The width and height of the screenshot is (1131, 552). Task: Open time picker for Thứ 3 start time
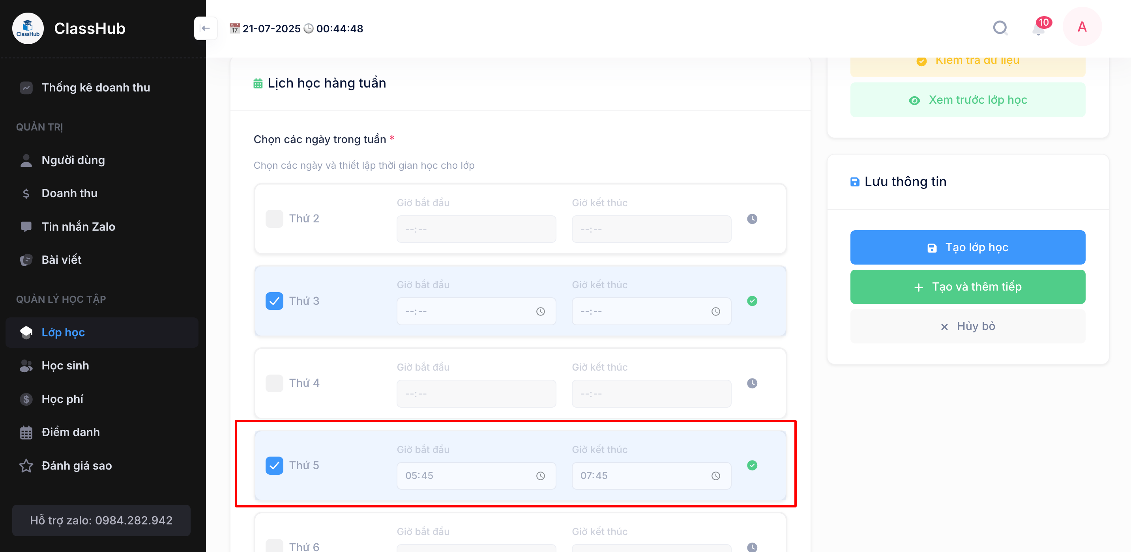click(x=540, y=311)
